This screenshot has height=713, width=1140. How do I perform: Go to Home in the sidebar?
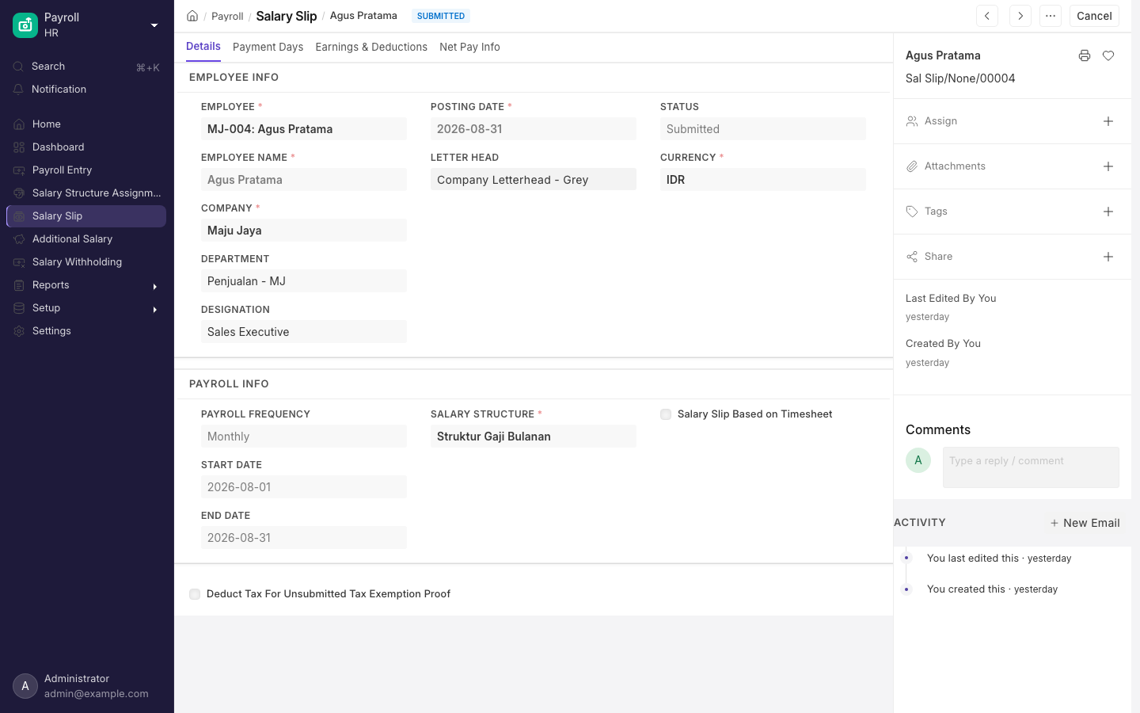pyautogui.click(x=87, y=124)
